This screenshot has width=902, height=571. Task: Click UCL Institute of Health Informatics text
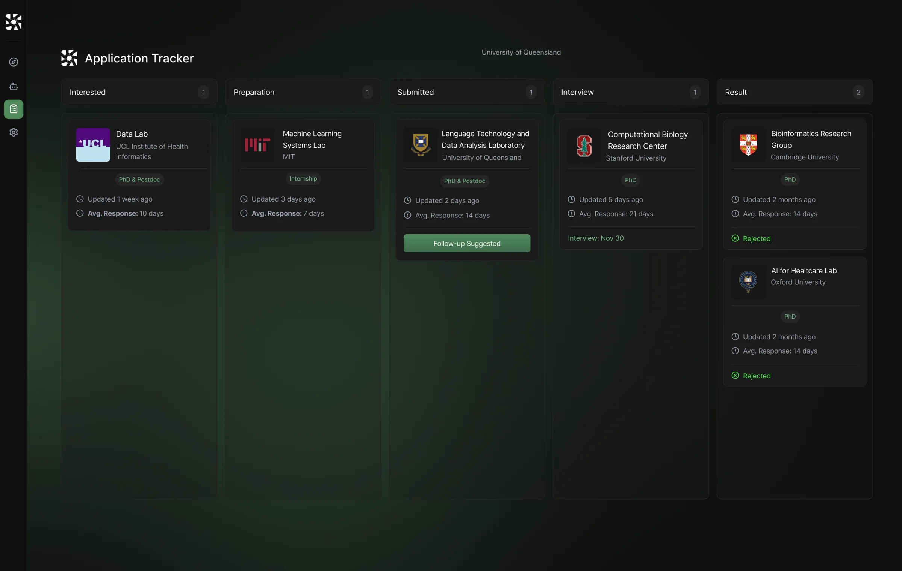(x=152, y=152)
